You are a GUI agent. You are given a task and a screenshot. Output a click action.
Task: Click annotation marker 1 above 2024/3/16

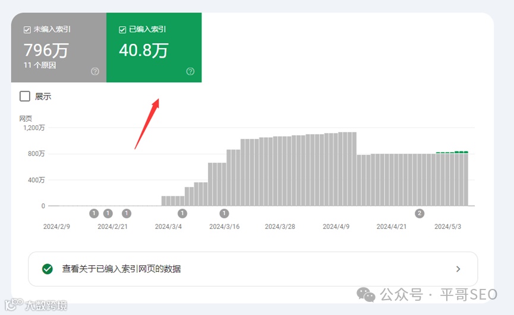pyautogui.click(x=224, y=214)
